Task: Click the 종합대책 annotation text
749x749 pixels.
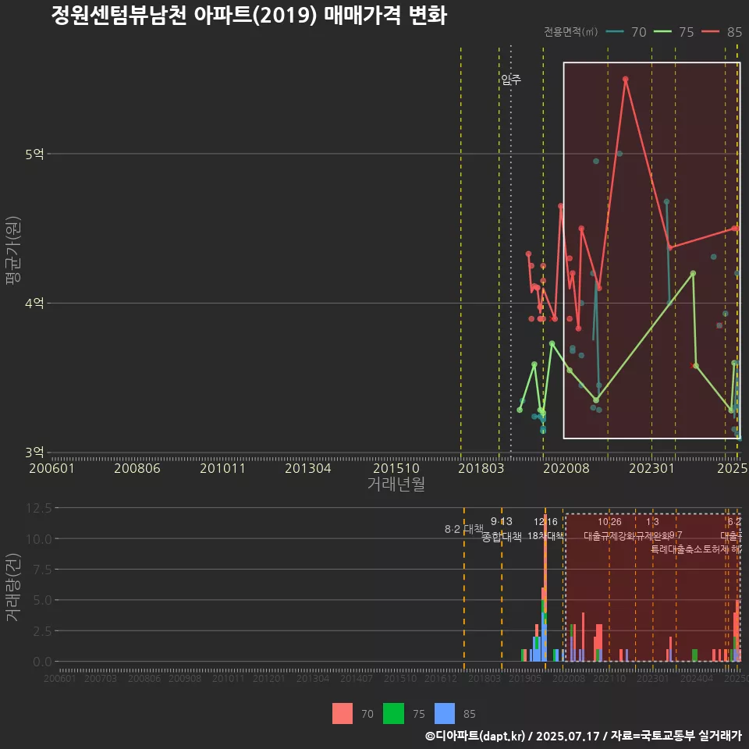Action: click(x=502, y=537)
